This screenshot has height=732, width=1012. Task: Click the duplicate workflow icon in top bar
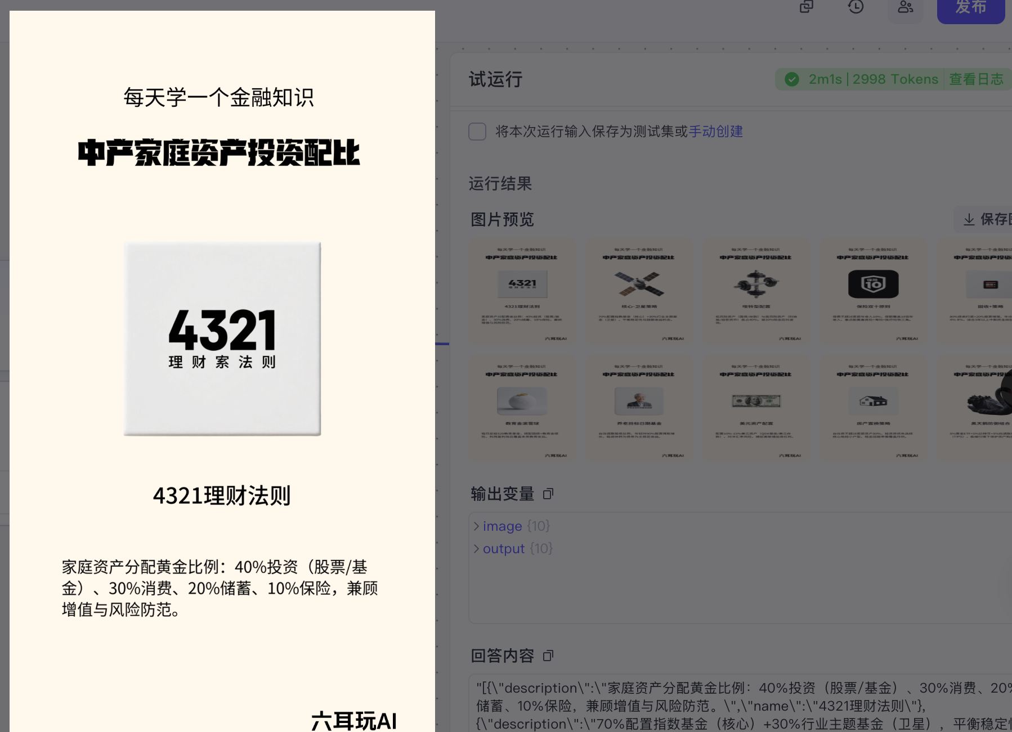(806, 7)
